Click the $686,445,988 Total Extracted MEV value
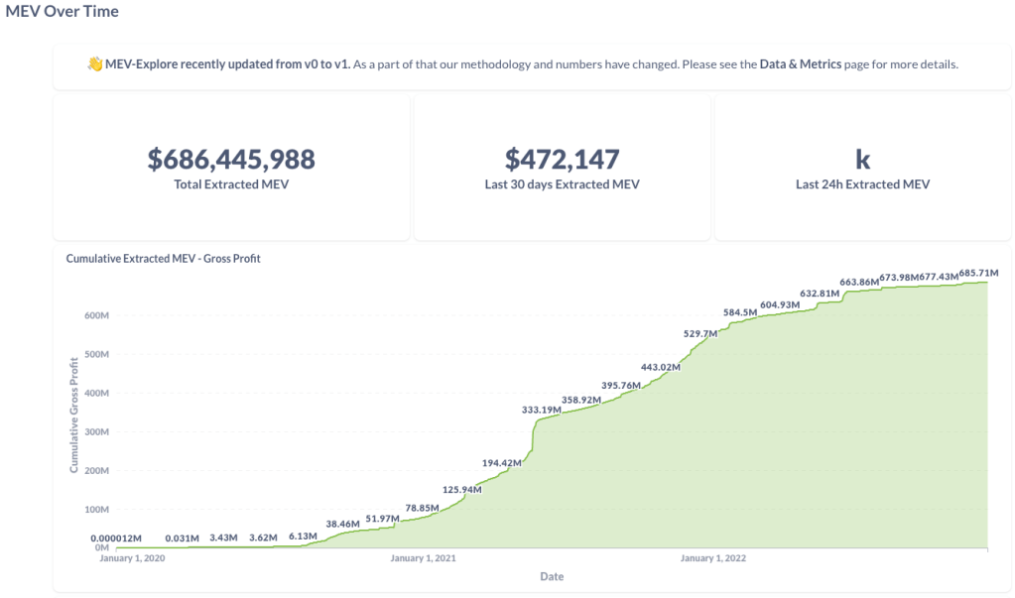 [231, 159]
